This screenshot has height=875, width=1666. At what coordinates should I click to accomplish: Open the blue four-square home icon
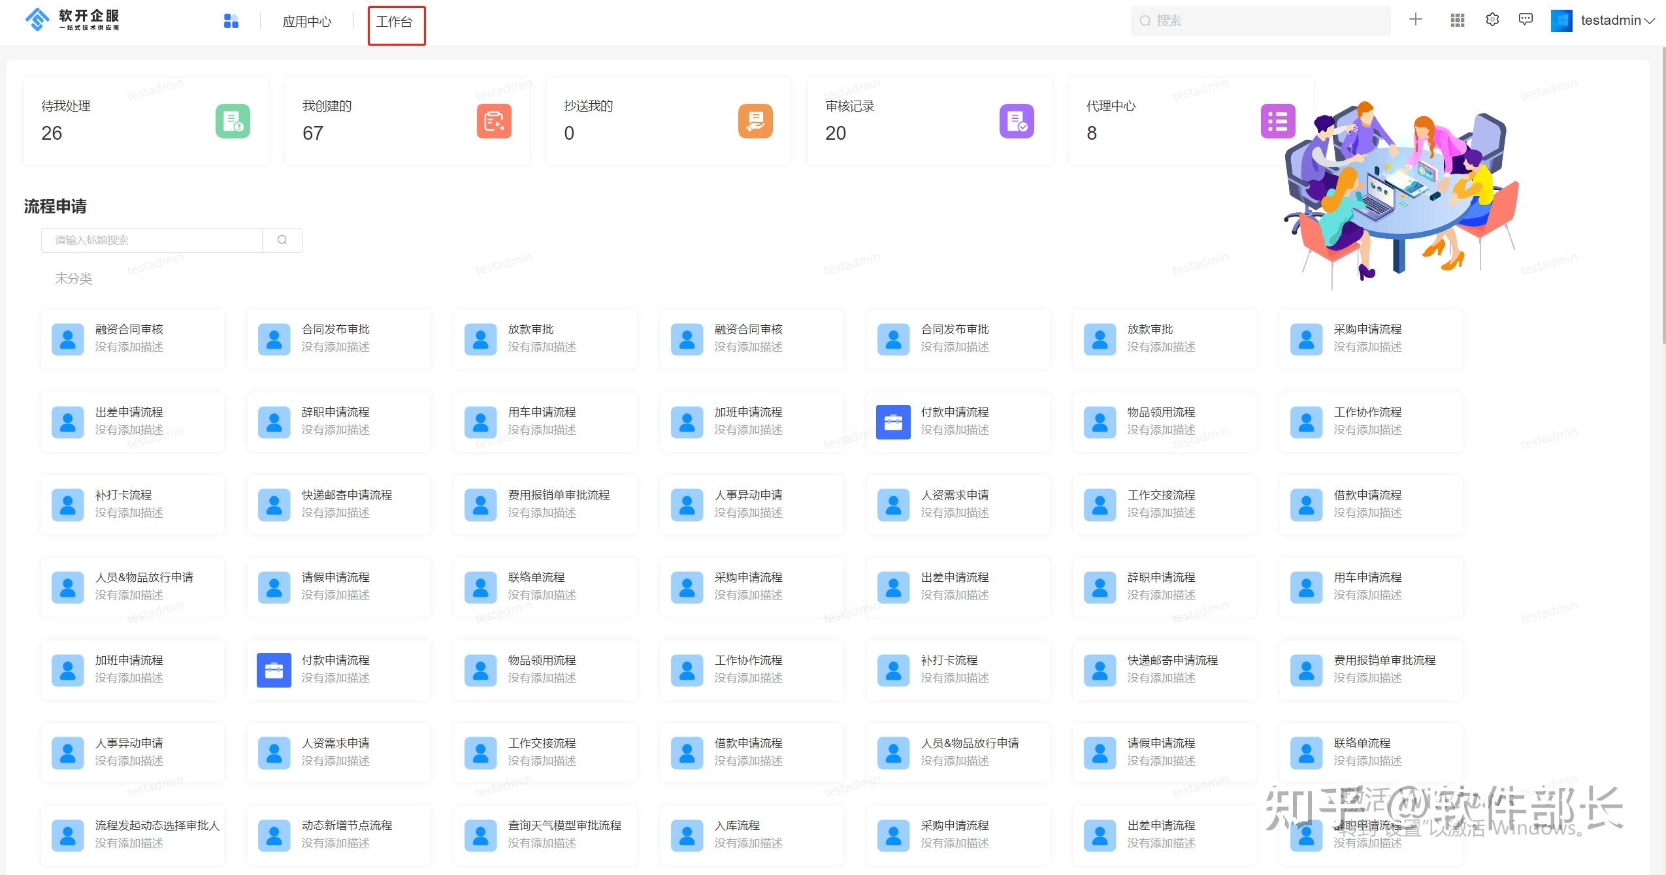coord(231,22)
